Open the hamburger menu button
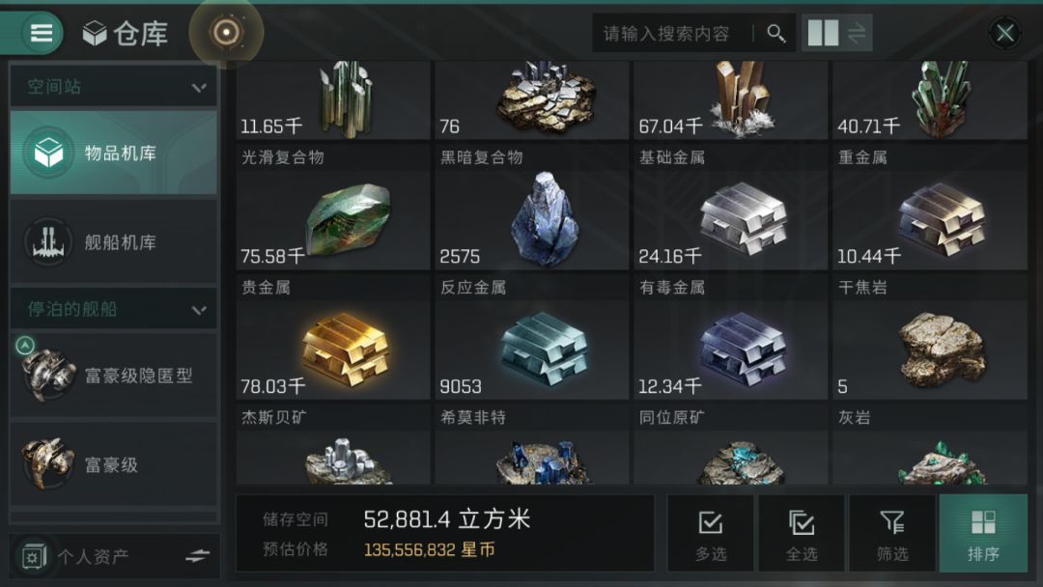Image resolution: width=1043 pixels, height=587 pixels. [x=42, y=33]
